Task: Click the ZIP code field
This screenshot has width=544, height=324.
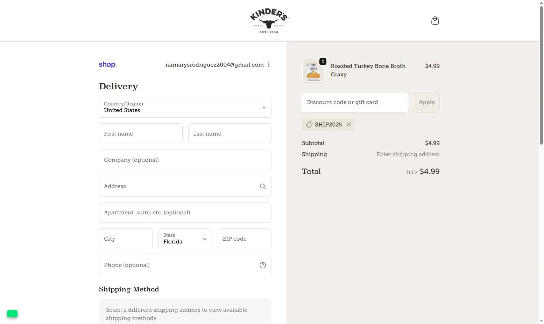Action: click(x=245, y=239)
